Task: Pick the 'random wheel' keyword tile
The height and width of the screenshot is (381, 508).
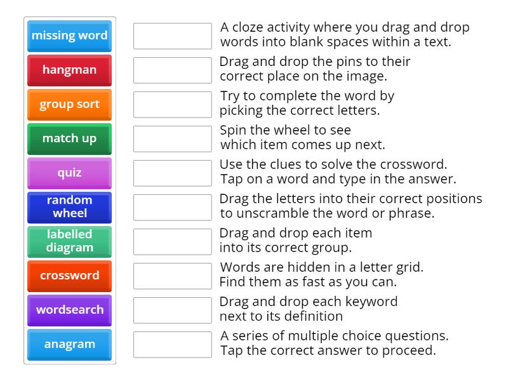Action: coord(69,207)
